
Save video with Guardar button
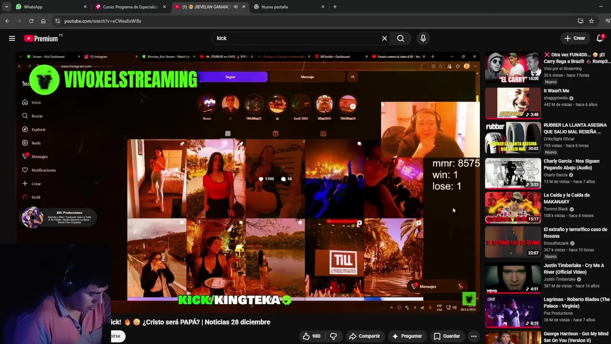click(447, 336)
